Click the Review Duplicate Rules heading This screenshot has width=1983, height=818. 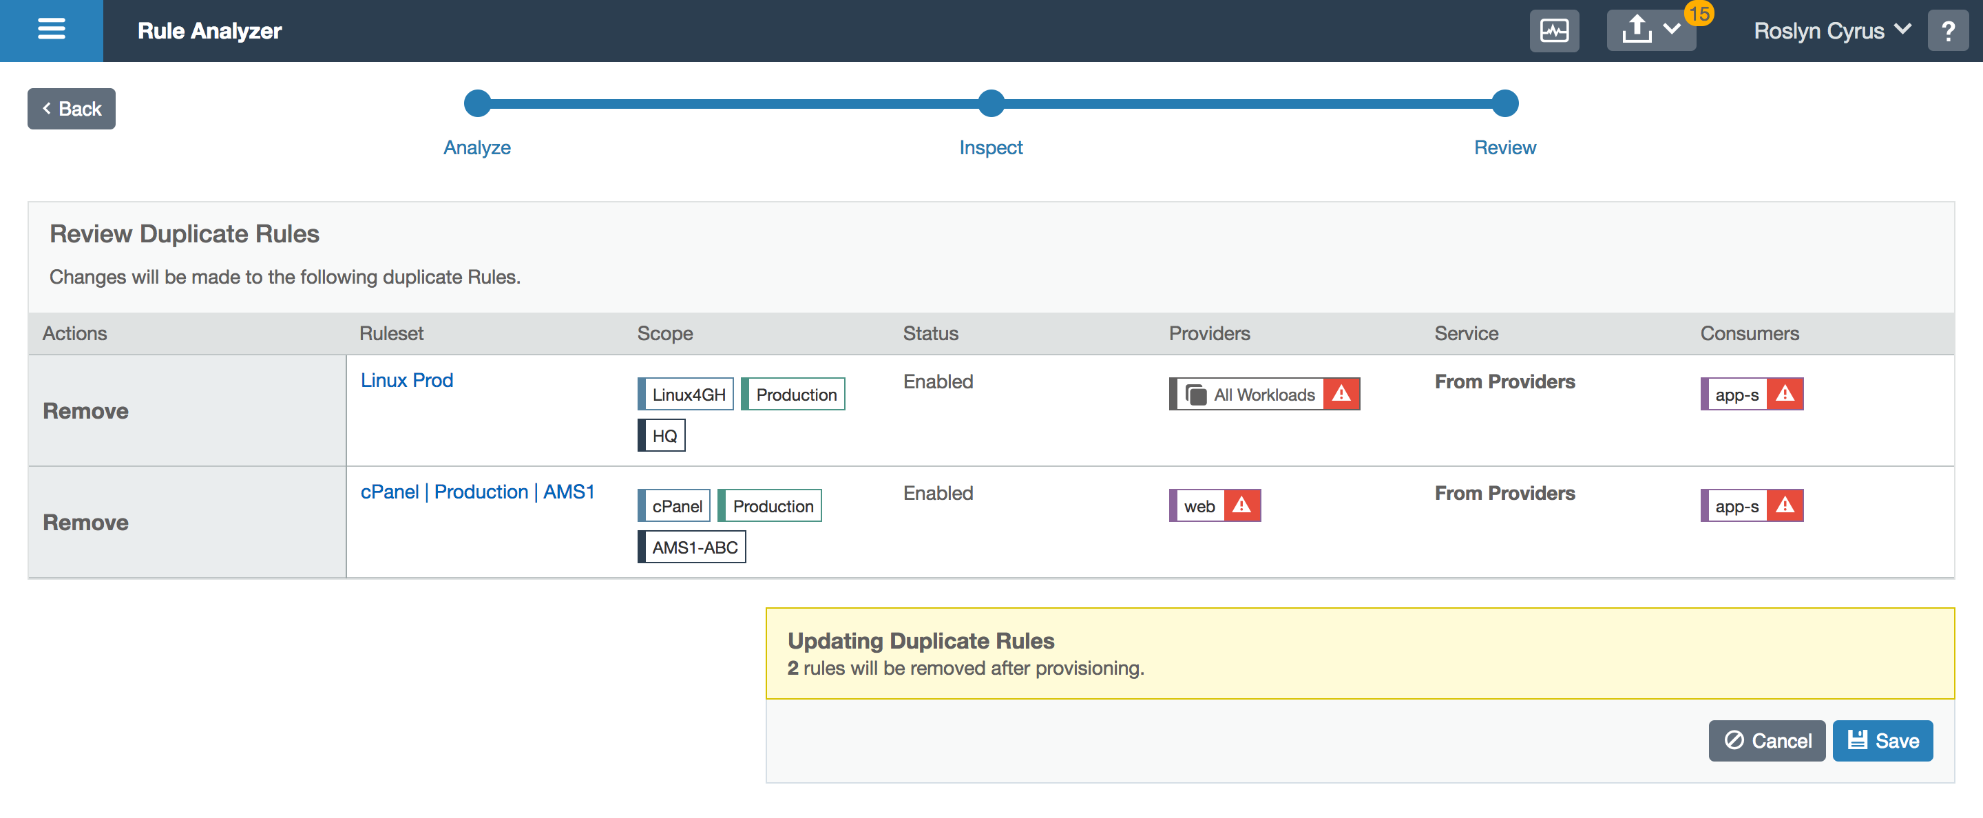click(184, 234)
